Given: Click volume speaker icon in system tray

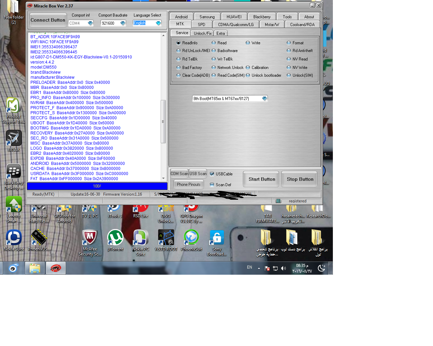Looking at the screenshot, I should pos(283,268).
